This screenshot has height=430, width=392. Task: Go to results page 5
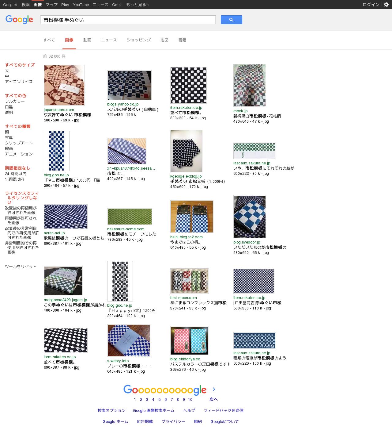click(x=160, y=399)
